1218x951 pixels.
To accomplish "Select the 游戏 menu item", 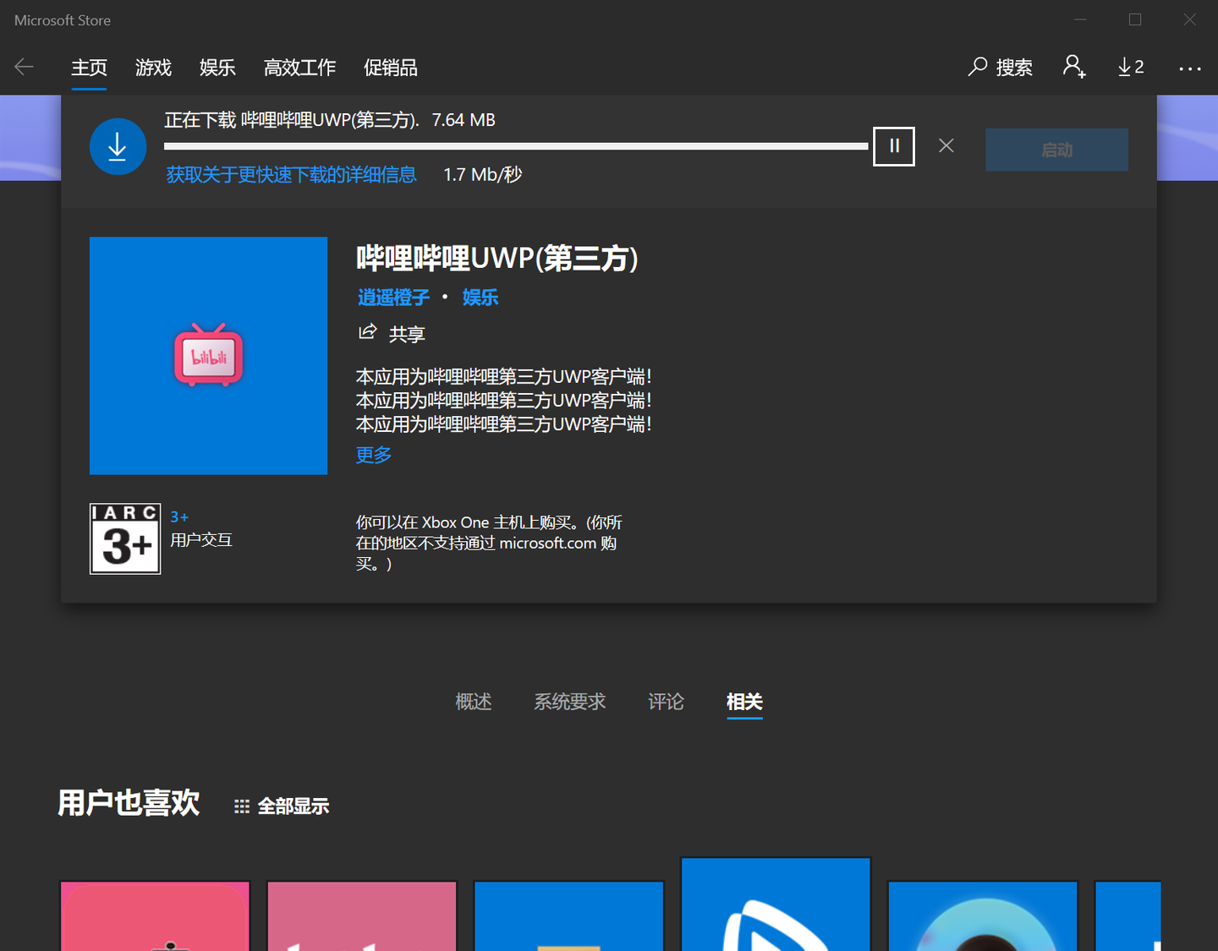I will [x=153, y=68].
